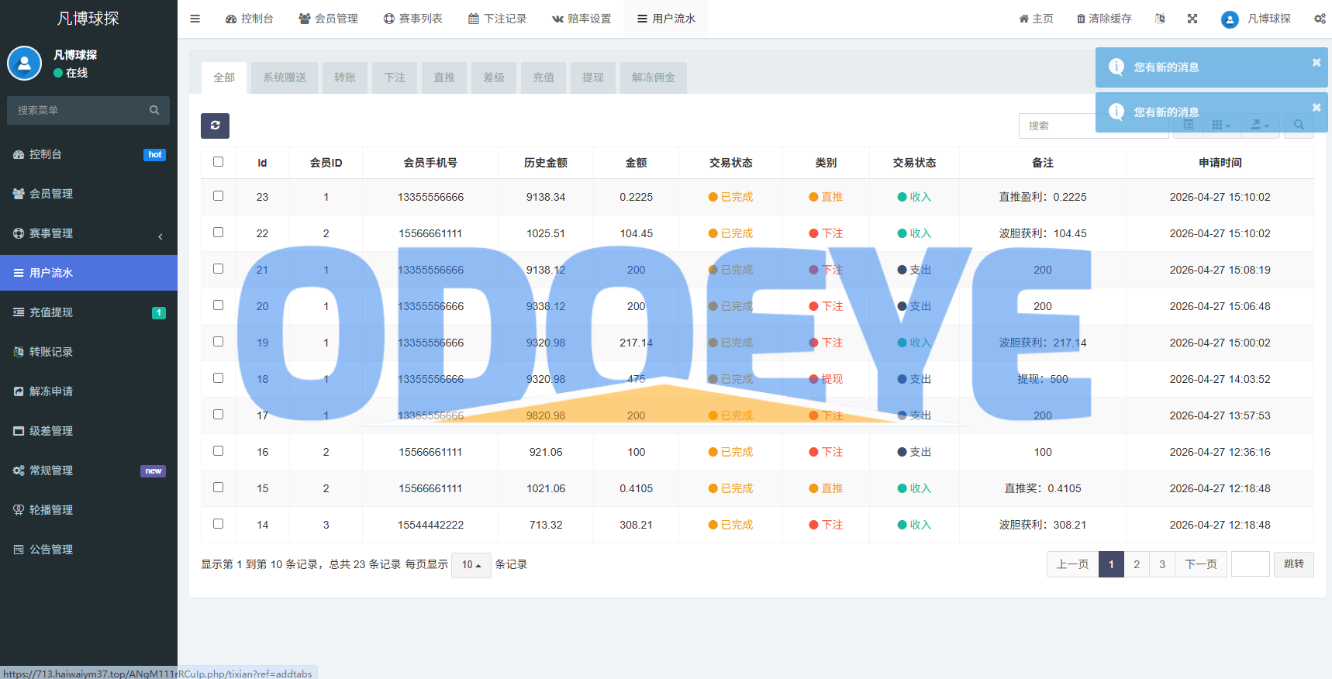The image size is (1332, 679).
Task: Open 充值提现 in the sidebar
Action: click(88, 312)
